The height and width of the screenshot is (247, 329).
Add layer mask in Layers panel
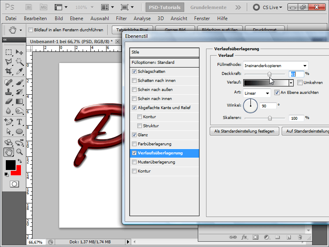point(255,237)
